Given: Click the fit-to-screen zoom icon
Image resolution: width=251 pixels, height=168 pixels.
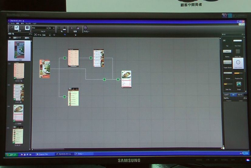Looking at the screenshot, I should pos(36,35).
